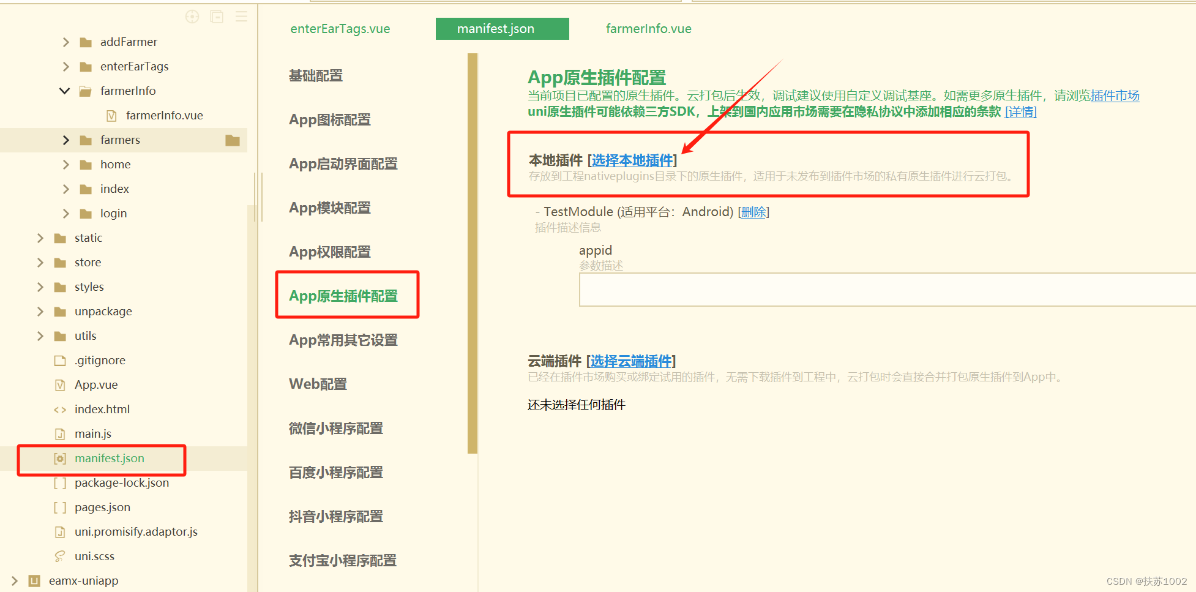Expand the login folder chevron

pyautogui.click(x=66, y=214)
